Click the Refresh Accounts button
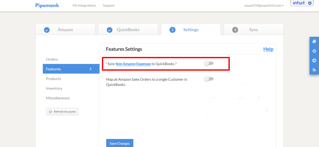The width and height of the screenshot is (319, 147). coord(62,112)
